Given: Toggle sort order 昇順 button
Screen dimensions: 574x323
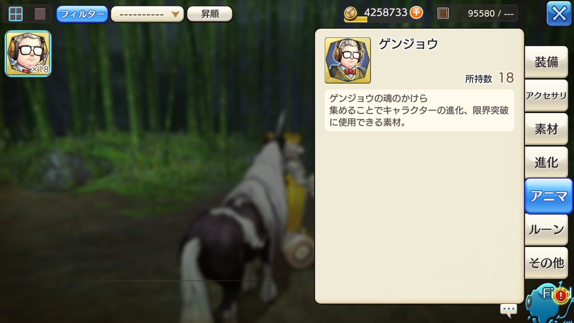Looking at the screenshot, I should 210,14.
